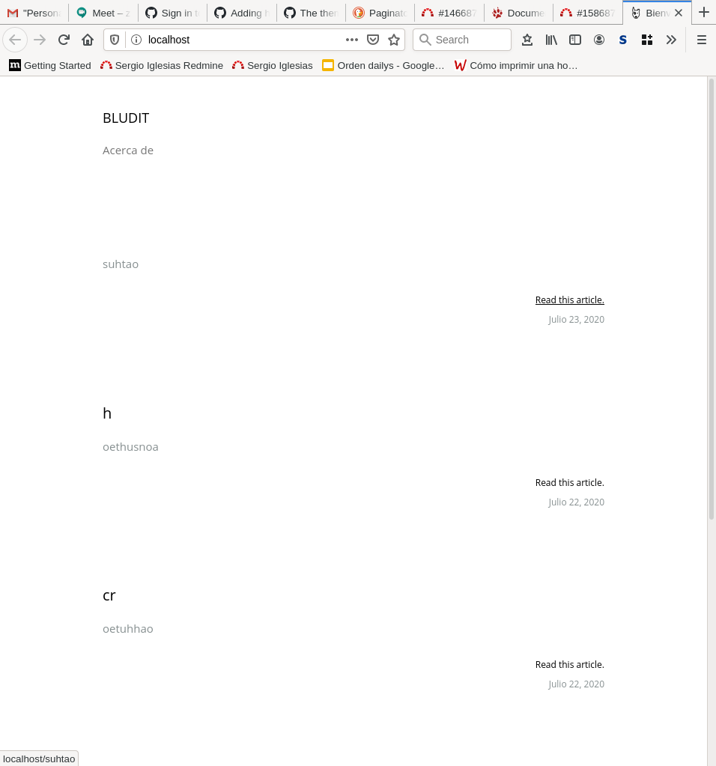Open page actions three-dot menu
716x766 pixels.
(352, 40)
